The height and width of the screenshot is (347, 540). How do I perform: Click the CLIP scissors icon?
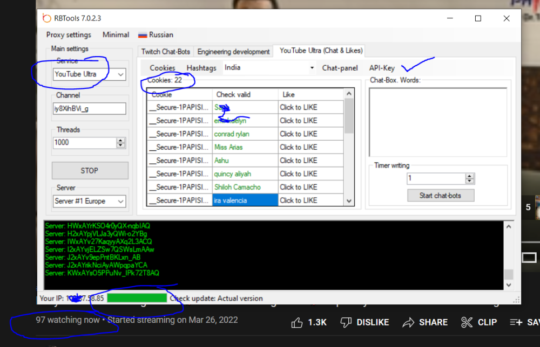467,322
